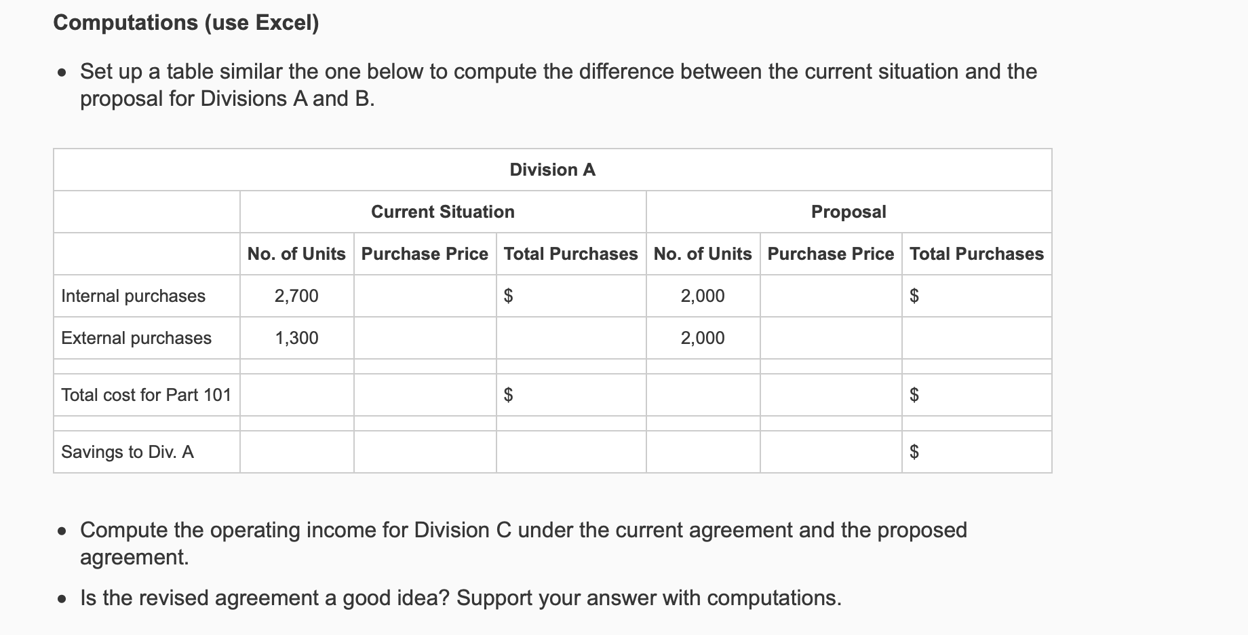Click the External purchases row label
Viewport: 1248px width, 635px height.
click(x=136, y=338)
